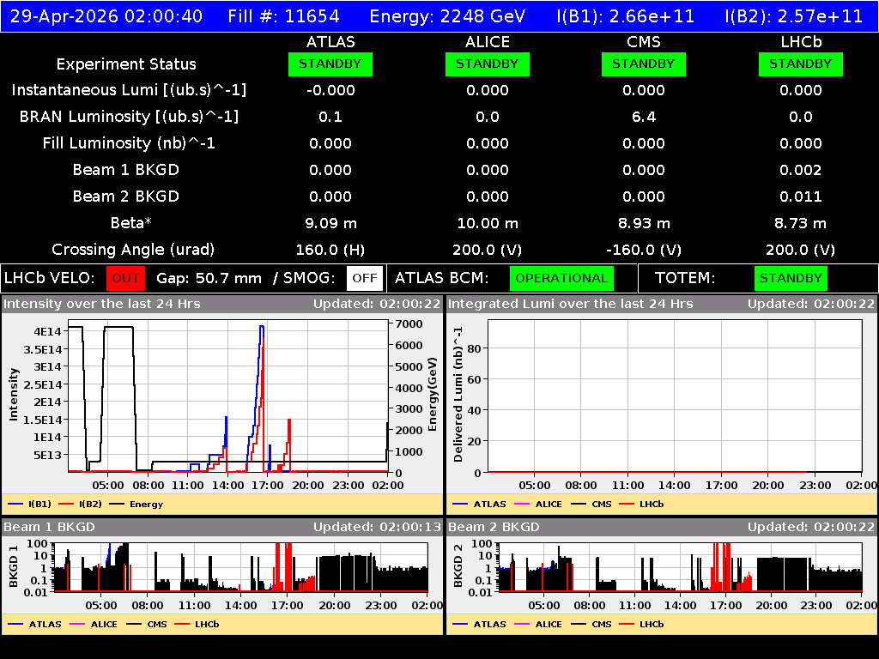Click the LHCb Beam 1 BKGD value 0.002

click(801, 170)
